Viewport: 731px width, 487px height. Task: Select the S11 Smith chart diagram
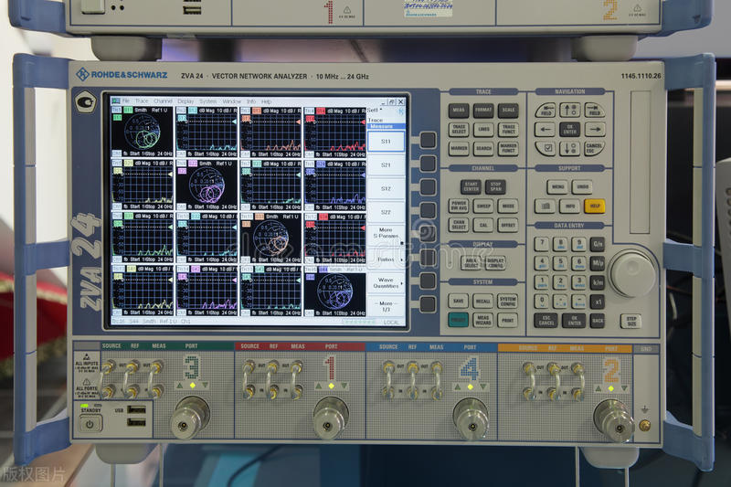143,132
